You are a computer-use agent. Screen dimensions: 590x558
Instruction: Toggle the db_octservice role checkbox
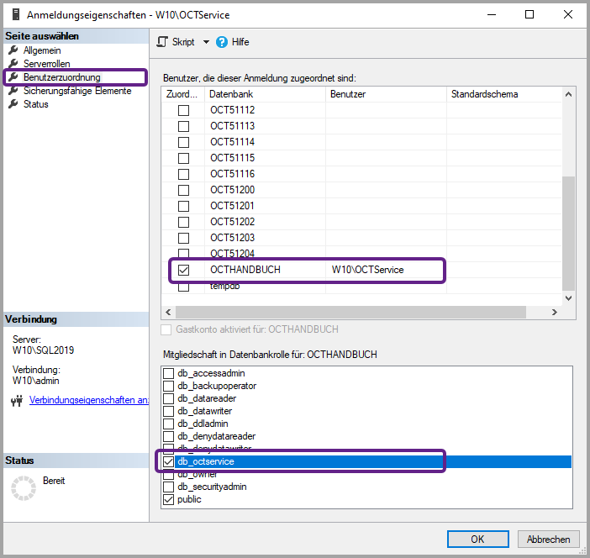(169, 461)
